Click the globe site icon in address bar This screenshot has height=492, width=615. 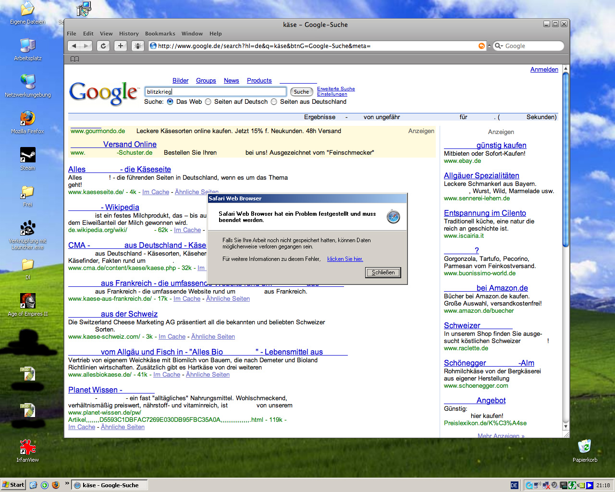[153, 46]
